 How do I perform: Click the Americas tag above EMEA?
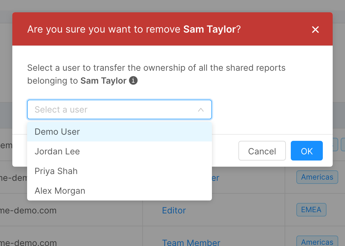(x=317, y=177)
